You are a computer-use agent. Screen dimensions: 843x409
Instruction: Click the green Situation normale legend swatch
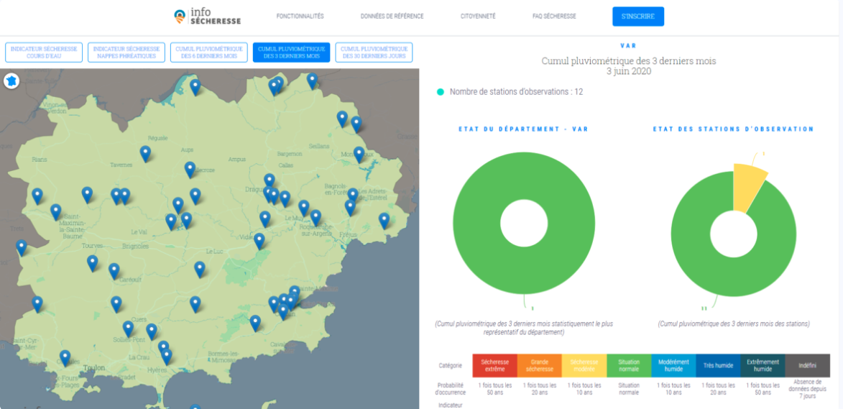point(629,365)
